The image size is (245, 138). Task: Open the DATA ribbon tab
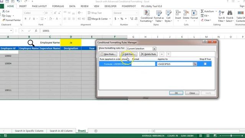pyautogui.click(x=72, y=6)
